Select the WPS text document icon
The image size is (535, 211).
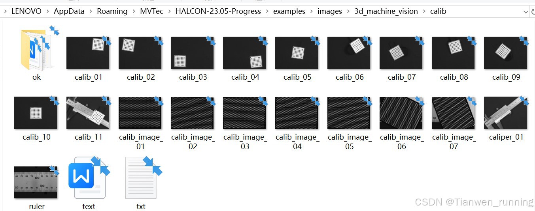[88, 177]
